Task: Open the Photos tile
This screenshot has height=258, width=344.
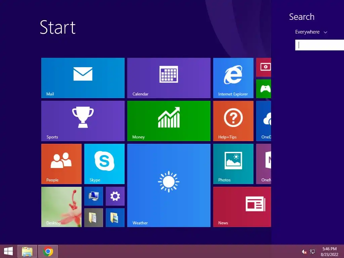Action: (233, 164)
